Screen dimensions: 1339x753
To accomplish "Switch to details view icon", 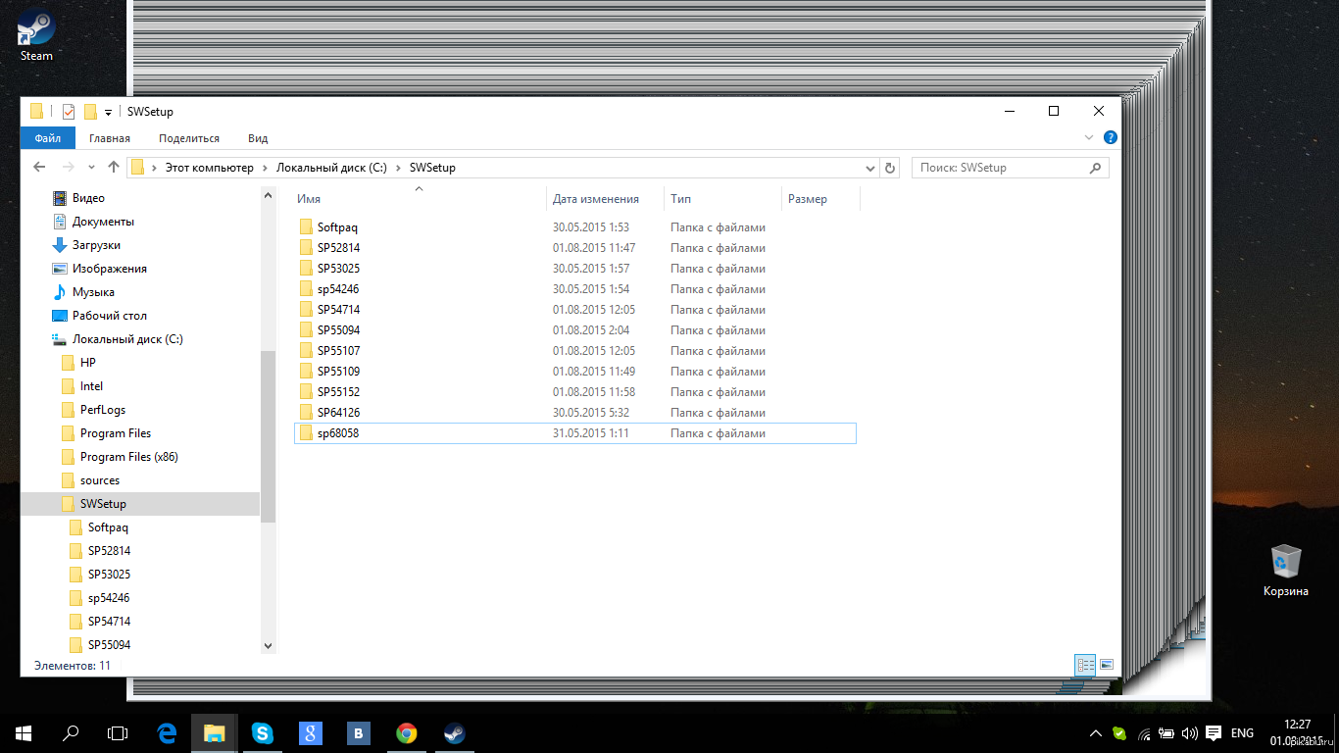I will pyautogui.click(x=1085, y=665).
